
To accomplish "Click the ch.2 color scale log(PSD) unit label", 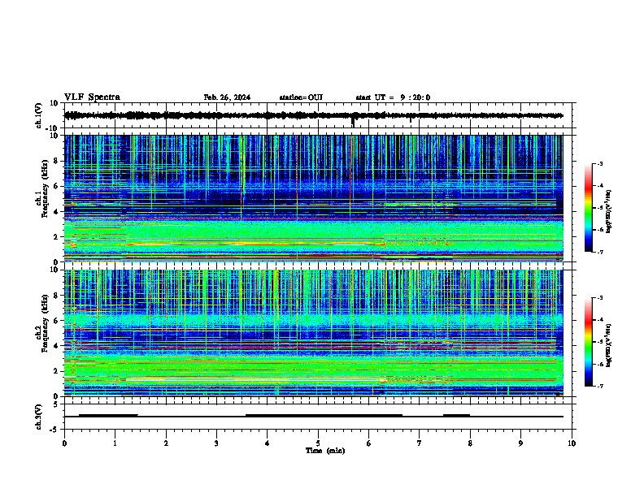I will (609, 345).
